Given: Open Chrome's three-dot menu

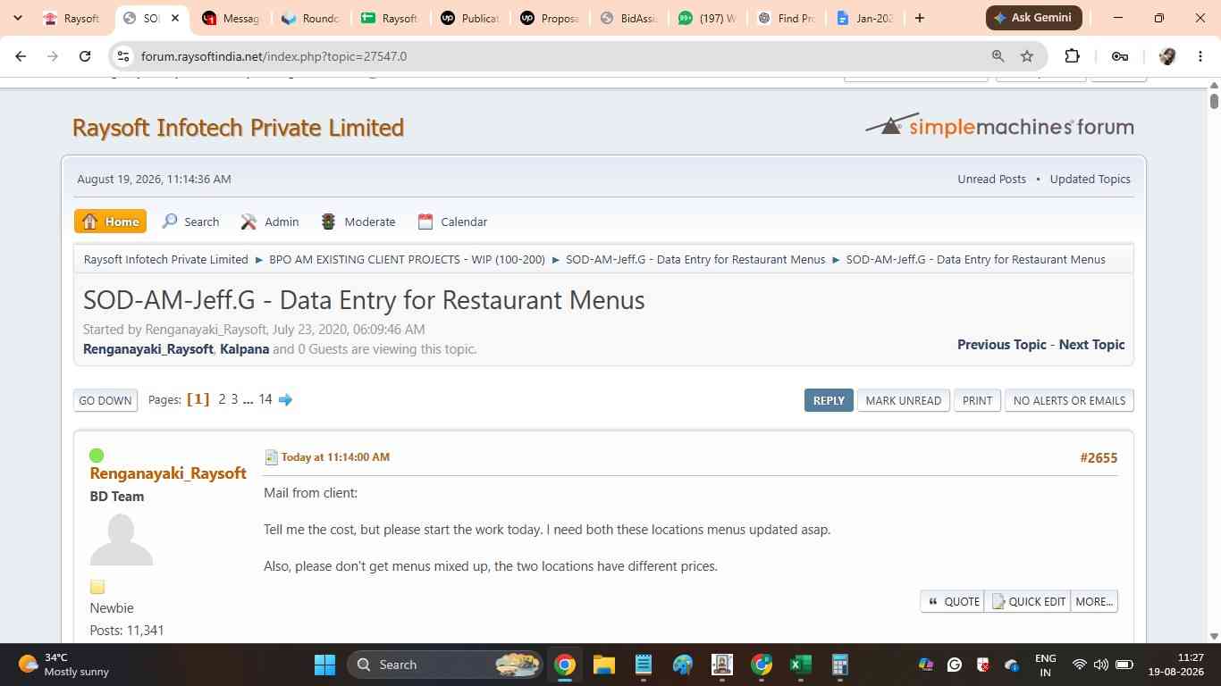Looking at the screenshot, I should tap(1200, 56).
